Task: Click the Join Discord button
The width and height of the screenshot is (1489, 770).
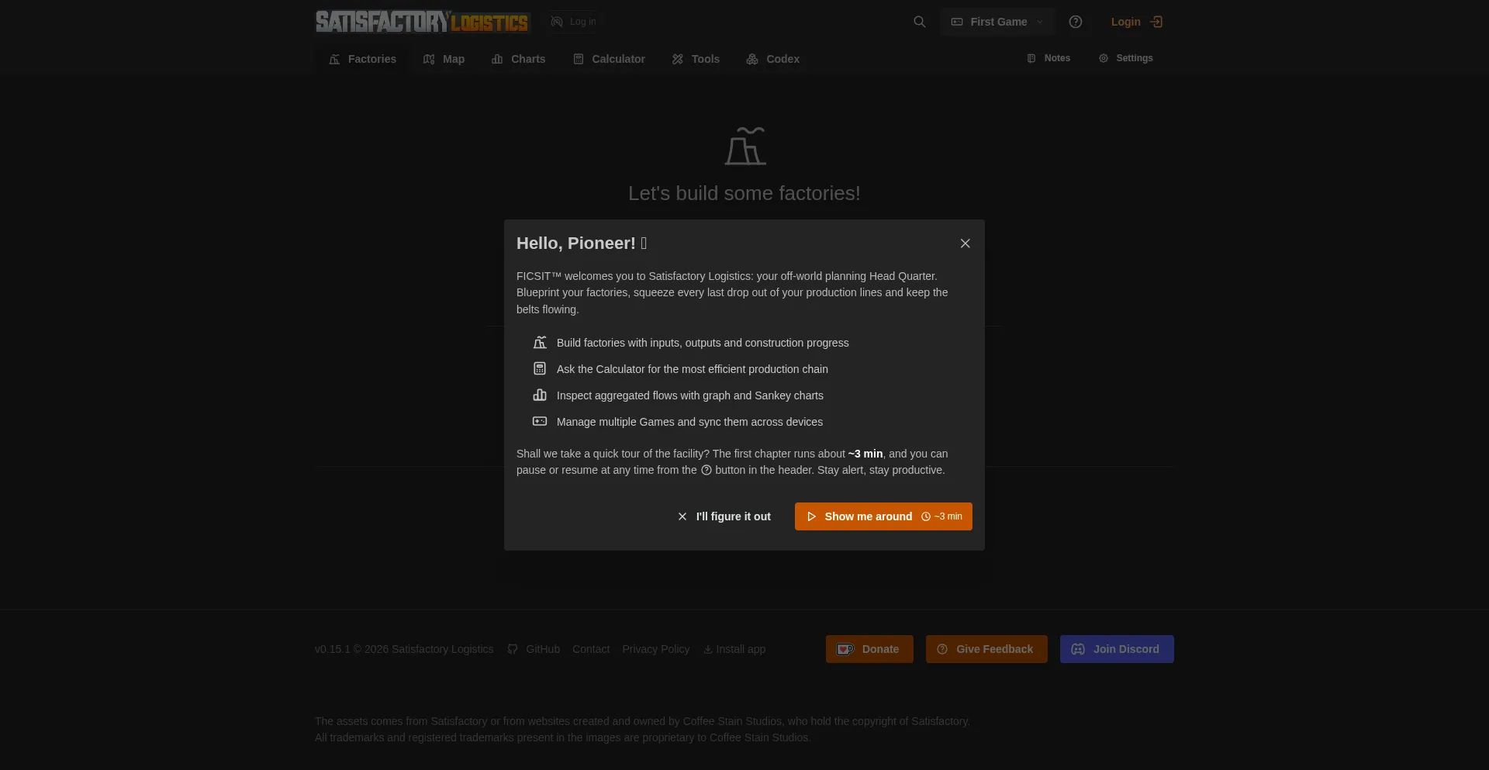Action: 1117,649
